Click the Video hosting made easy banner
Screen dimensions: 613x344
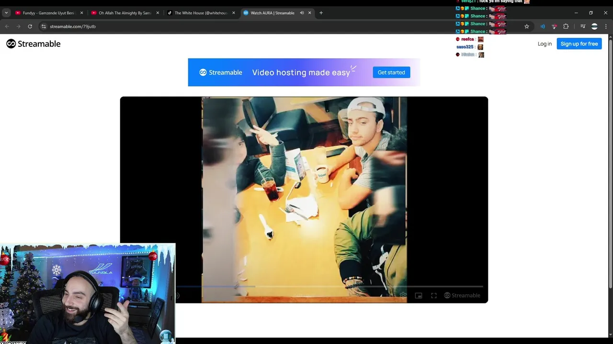pos(304,72)
